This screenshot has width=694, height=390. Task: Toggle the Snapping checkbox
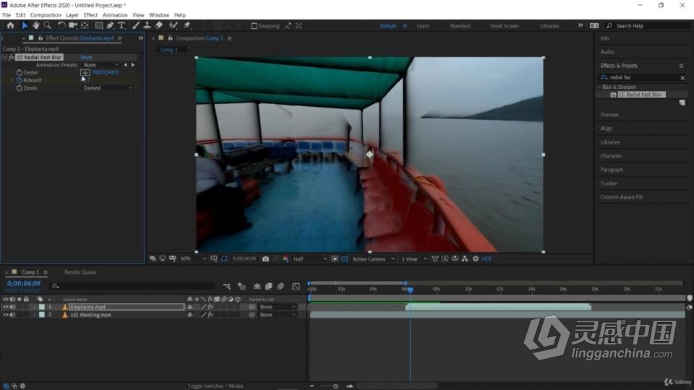coord(254,26)
